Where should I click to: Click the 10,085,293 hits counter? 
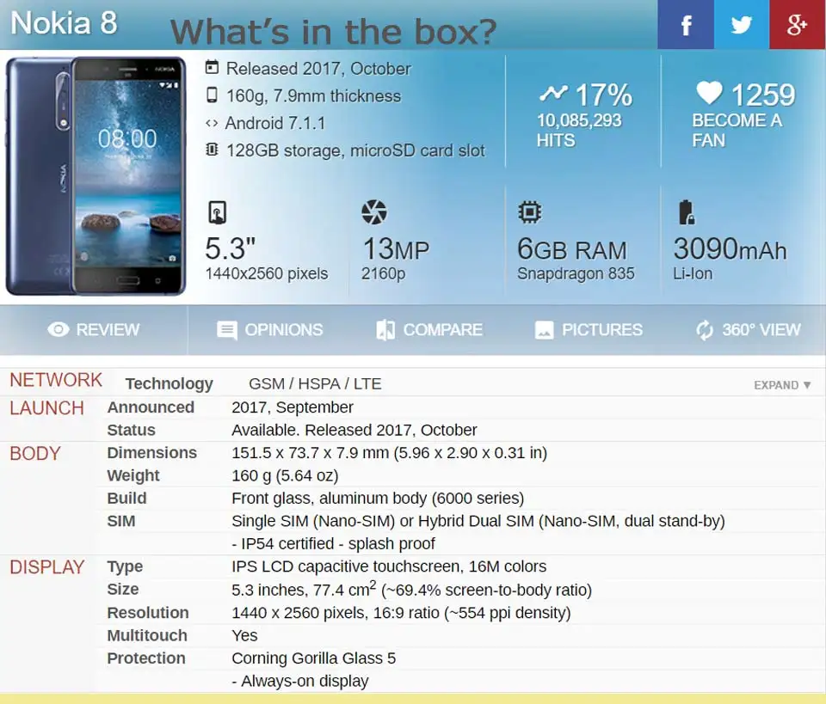click(579, 130)
